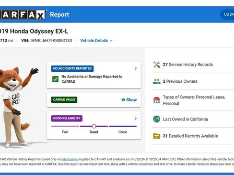Click the CARFAX VALUE badge

point(64,100)
